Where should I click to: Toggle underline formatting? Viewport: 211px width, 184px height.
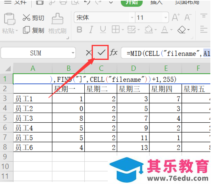click(x=103, y=30)
